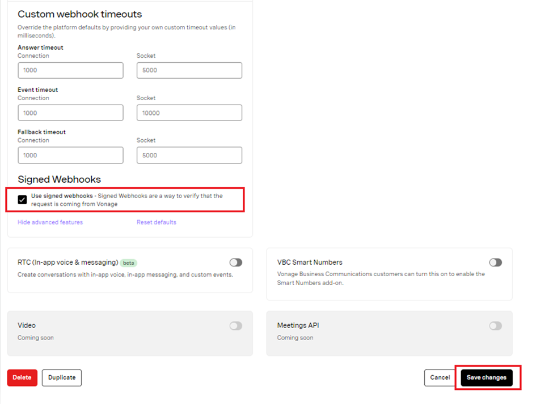Click the Custom webhook timeouts heading
This screenshot has height=404, width=549.
(80, 14)
